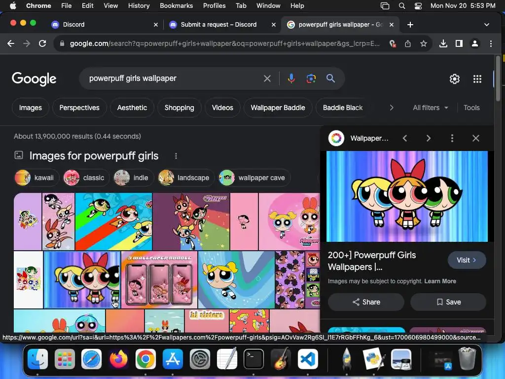Save the previewed image
The image size is (505, 379).
point(448,302)
